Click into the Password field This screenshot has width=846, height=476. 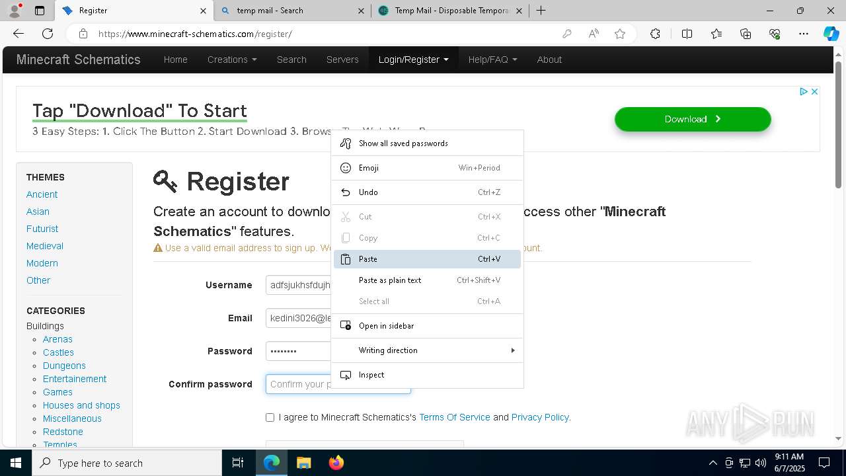[298, 351]
